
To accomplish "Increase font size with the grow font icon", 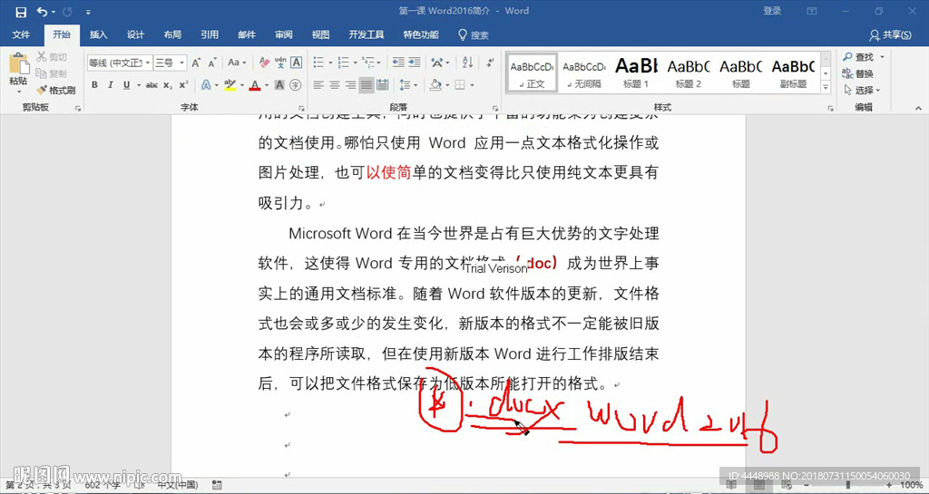I will click(x=196, y=63).
